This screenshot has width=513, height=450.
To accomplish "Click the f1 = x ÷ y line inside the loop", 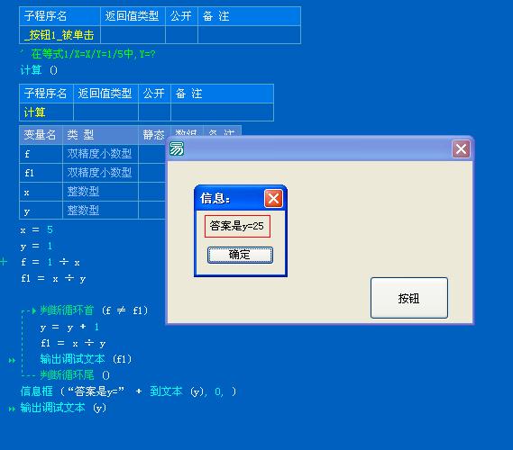I will (x=73, y=343).
